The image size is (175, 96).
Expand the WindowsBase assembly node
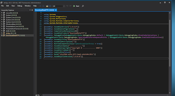pos(2,24)
